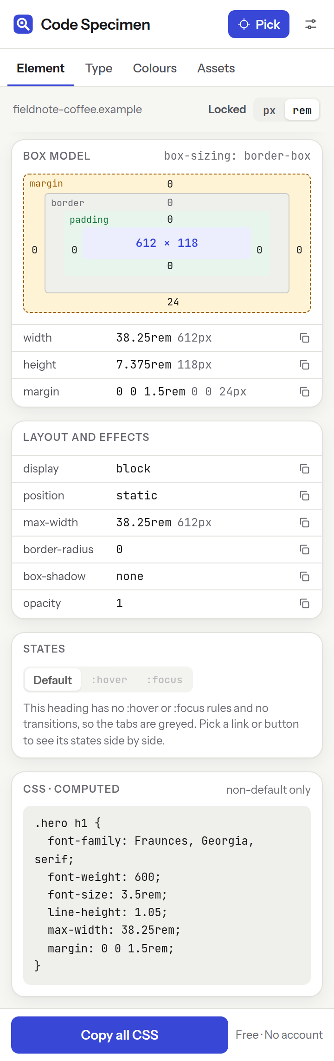Image resolution: width=334 pixels, height=1061 pixels.
Task: Select the Default state tab
Action: pos(52,680)
